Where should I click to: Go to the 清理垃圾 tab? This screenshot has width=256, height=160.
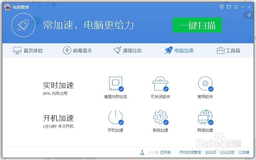(127, 50)
